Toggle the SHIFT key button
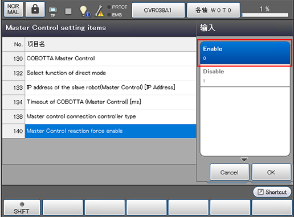The height and width of the screenshot is (217, 294). 22,208
